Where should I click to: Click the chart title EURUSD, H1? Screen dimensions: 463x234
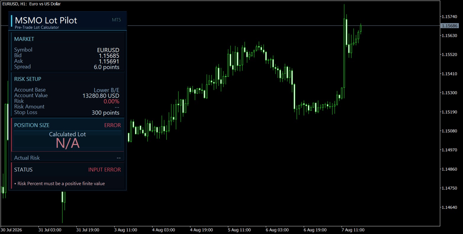click(x=31, y=4)
